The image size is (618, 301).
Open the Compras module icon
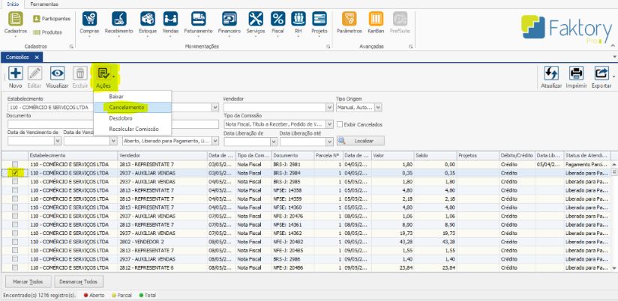coord(89,19)
